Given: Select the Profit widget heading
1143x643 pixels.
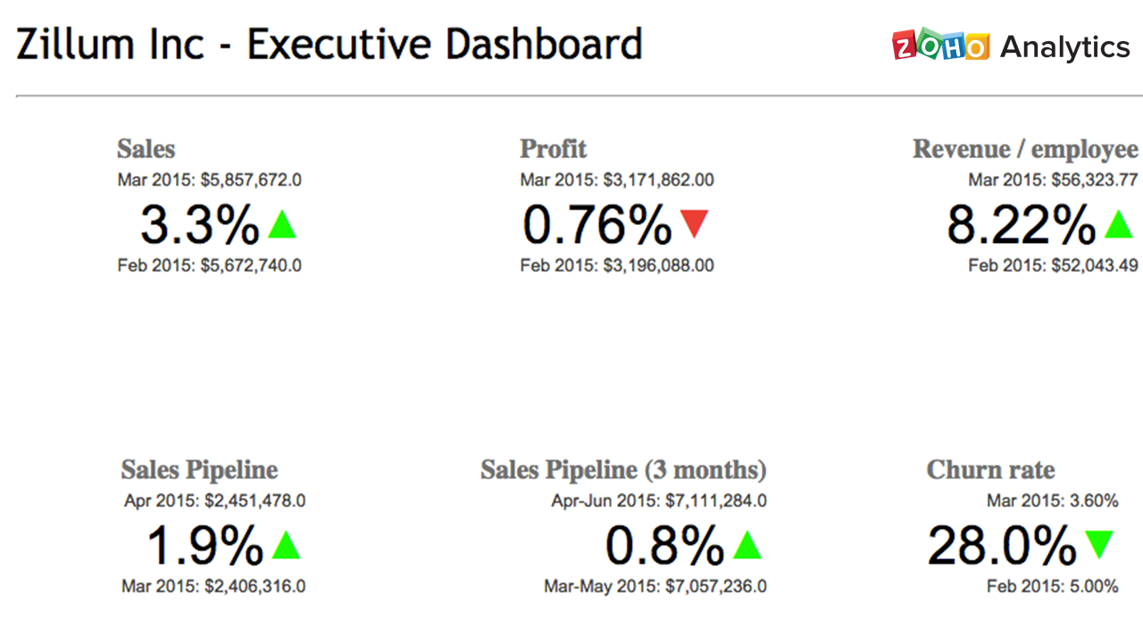Looking at the screenshot, I should coord(554,149).
